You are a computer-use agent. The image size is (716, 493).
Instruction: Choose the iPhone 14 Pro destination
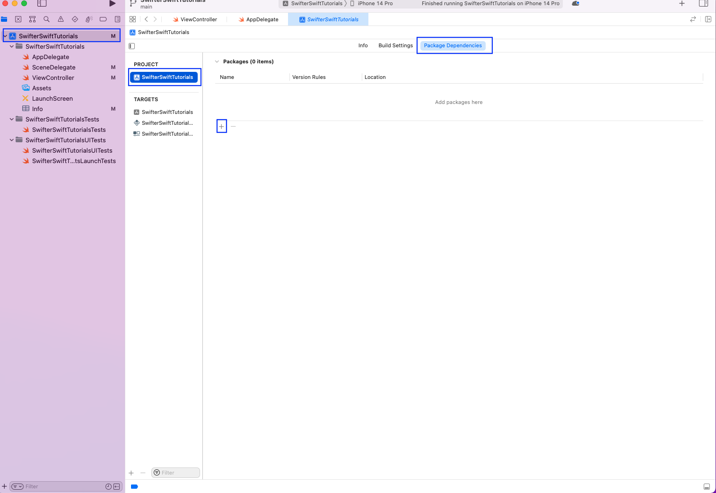tap(372, 3)
